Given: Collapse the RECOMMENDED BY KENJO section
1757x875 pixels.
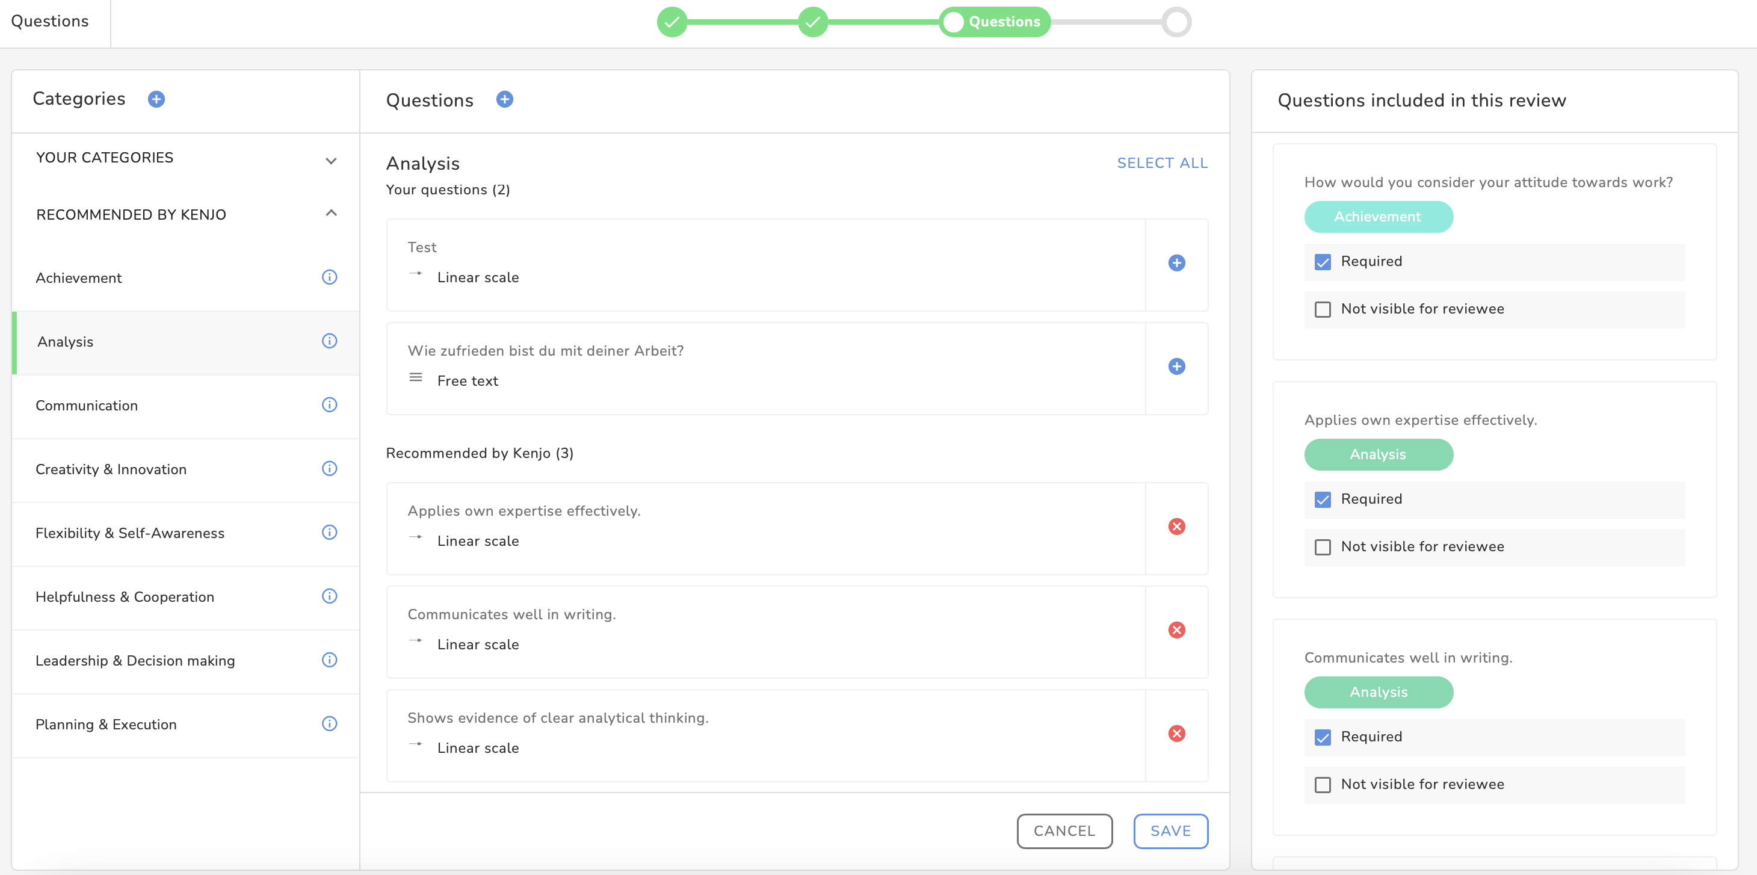Looking at the screenshot, I should coord(331,214).
